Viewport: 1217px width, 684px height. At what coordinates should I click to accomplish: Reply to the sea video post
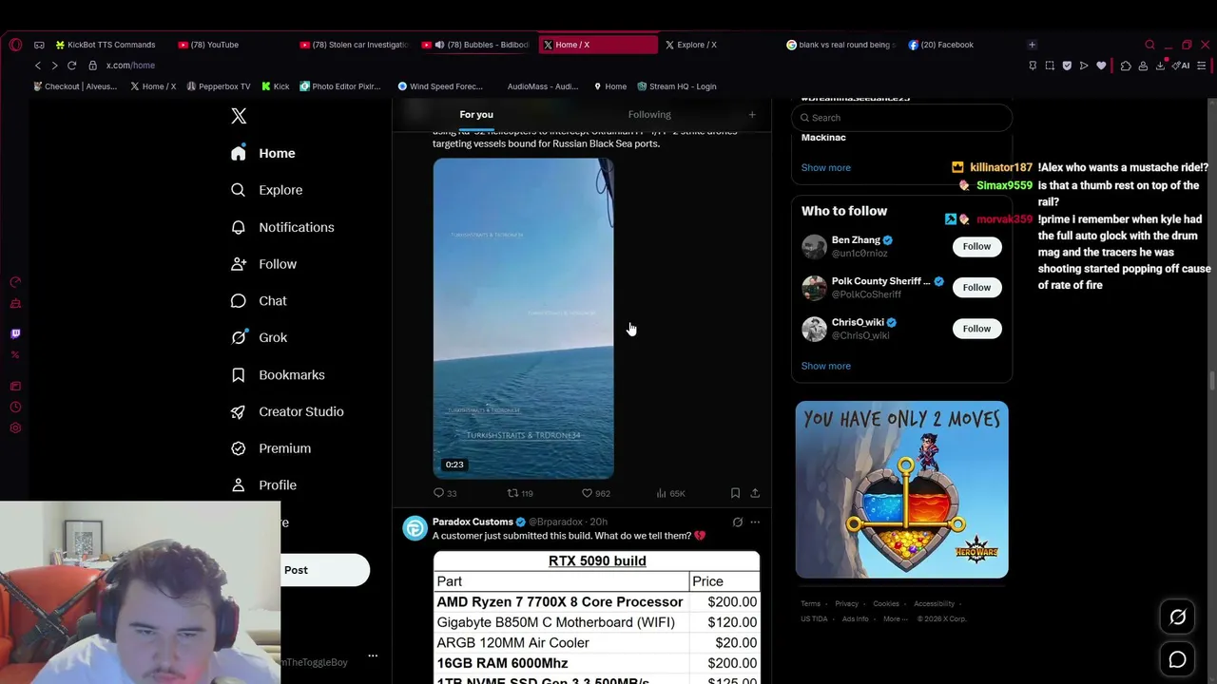445,493
